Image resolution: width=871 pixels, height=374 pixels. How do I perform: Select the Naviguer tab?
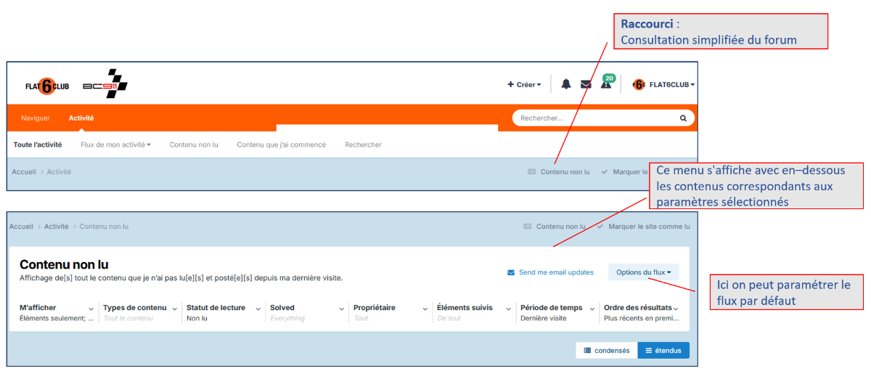click(x=36, y=118)
